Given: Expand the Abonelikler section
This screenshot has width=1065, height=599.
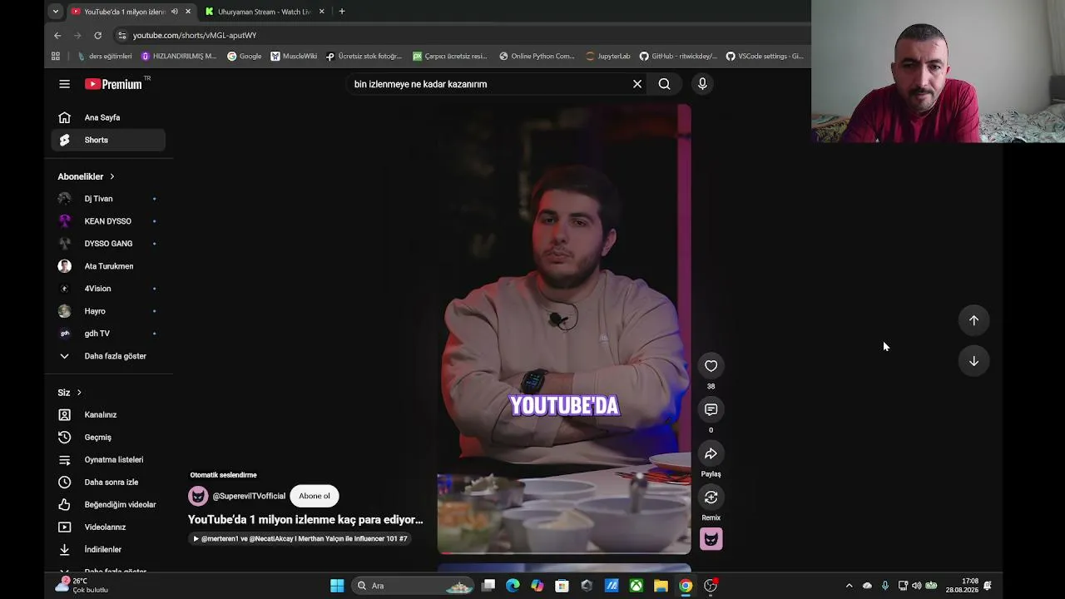Looking at the screenshot, I should click(87, 176).
